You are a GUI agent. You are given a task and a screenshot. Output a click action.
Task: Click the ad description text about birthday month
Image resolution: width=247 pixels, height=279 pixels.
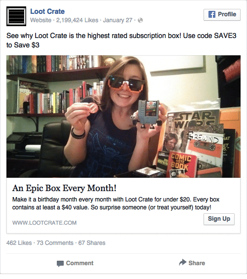(116, 203)
